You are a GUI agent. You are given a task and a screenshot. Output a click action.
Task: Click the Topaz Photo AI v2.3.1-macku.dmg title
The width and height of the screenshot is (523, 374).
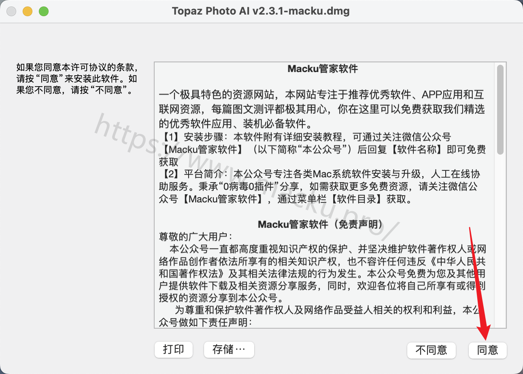pos(261,11)
